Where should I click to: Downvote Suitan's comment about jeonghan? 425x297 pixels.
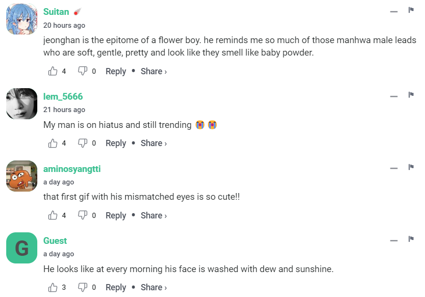click(82, 71)
